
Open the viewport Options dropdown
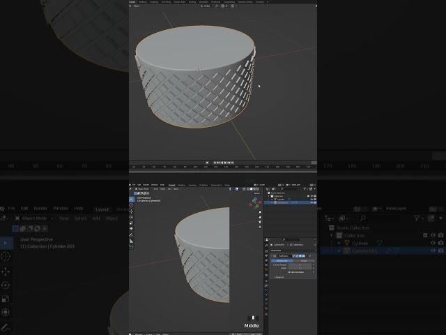click(256, 193)
